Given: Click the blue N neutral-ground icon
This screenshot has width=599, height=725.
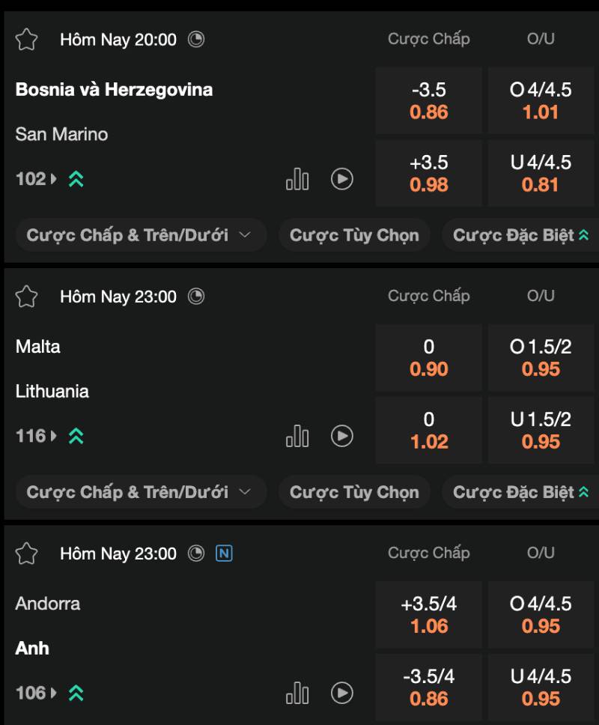Looking at the screenshot, I should pos(224,553).
